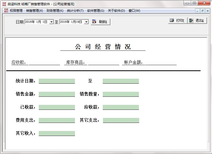Minimize the inner 公司经营情况 child window
This screenshot has height=154, width=212.
click(197, 11)
